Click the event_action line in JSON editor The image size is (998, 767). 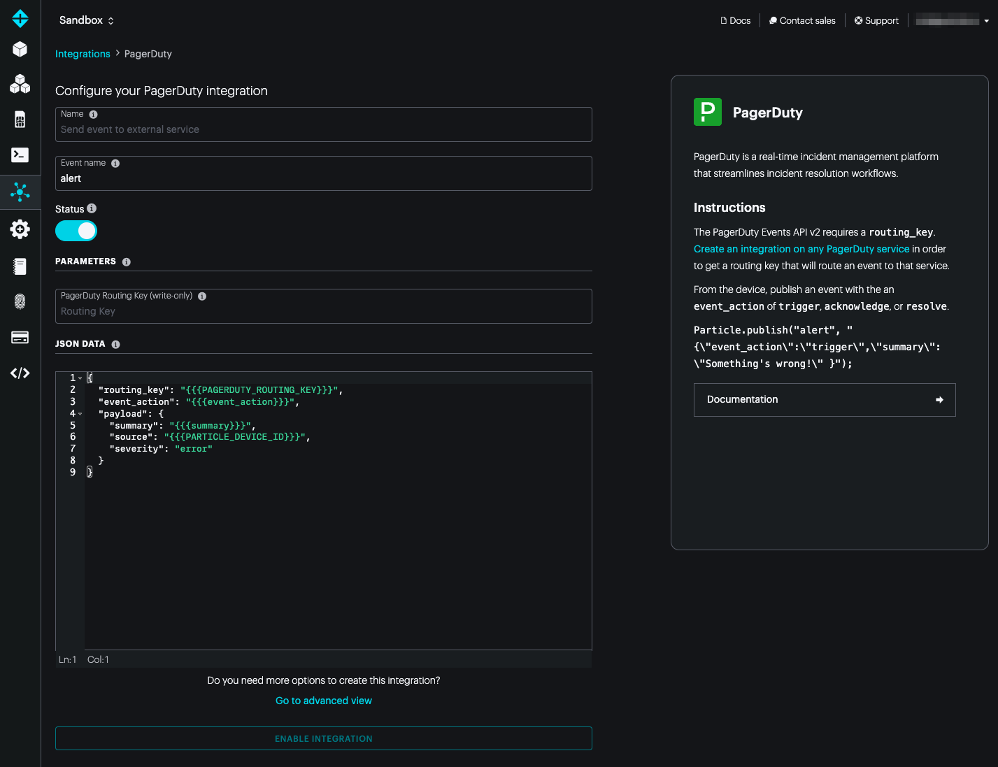199,402
